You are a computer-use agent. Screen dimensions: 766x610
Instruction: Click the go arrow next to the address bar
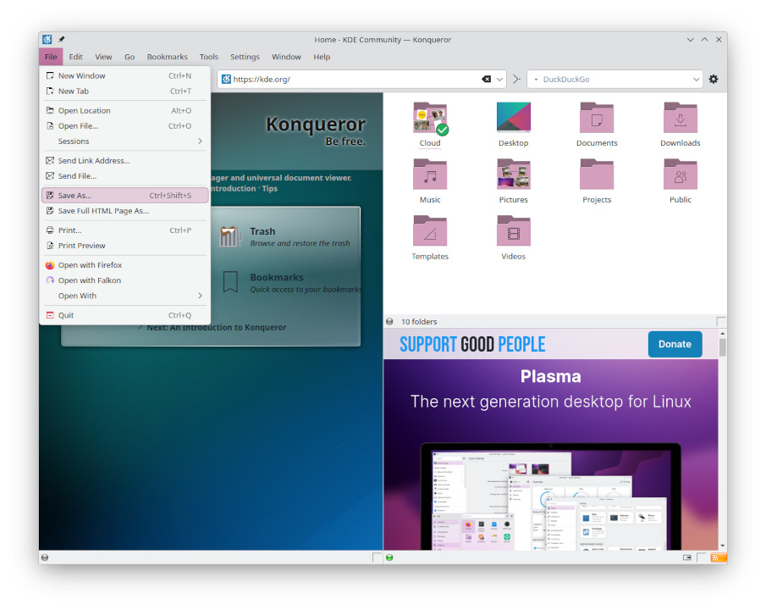click(x=515, y=79)
